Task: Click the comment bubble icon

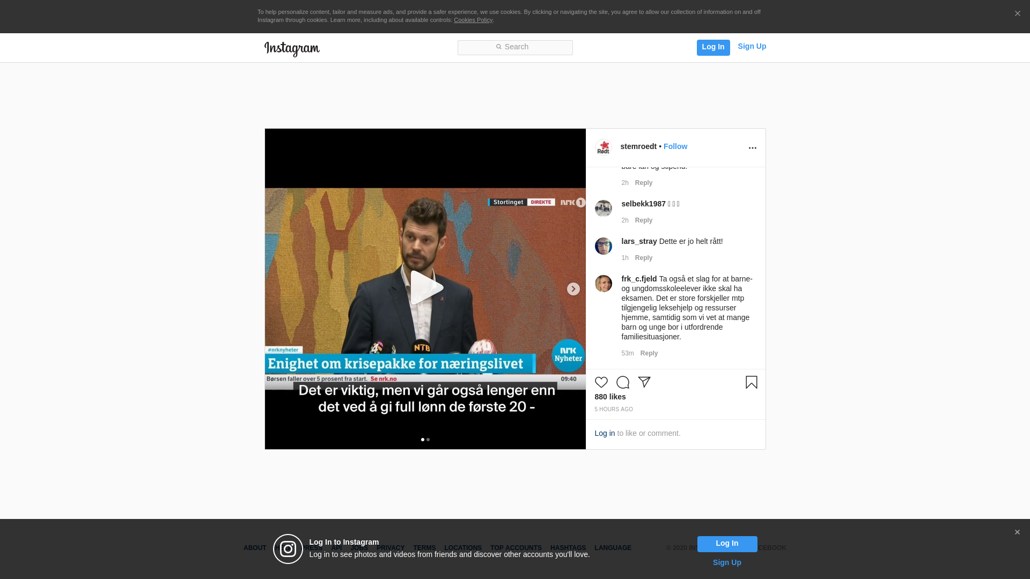Action: [x=623, y=382]
